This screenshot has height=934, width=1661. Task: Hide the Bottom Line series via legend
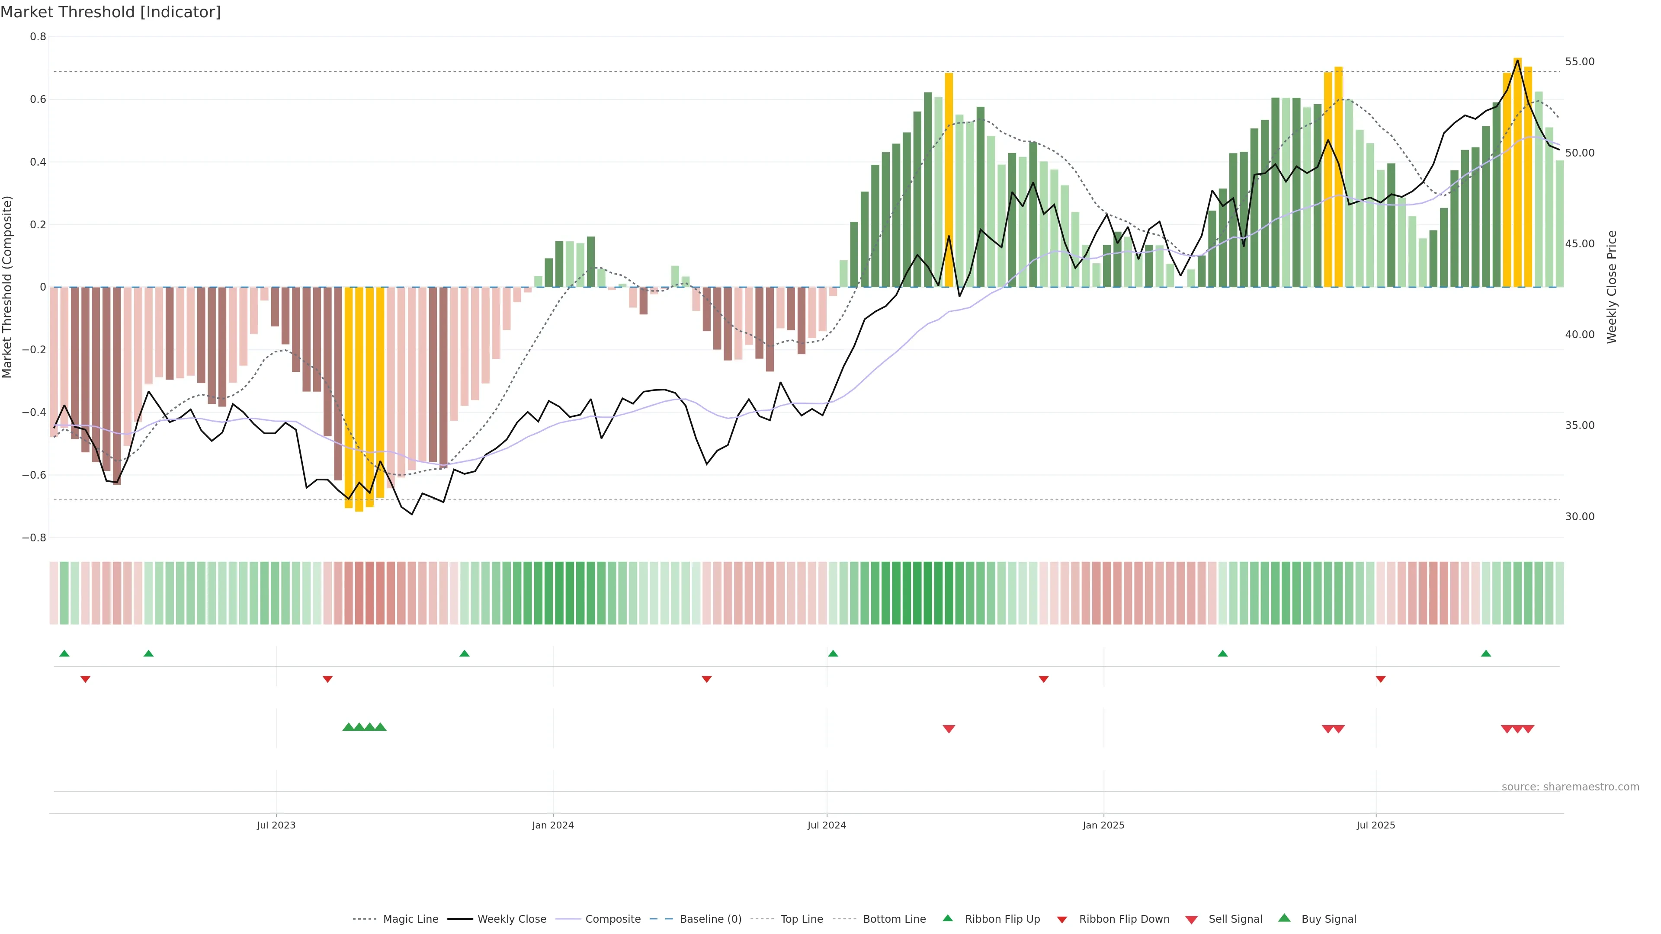tap(894, 919)
